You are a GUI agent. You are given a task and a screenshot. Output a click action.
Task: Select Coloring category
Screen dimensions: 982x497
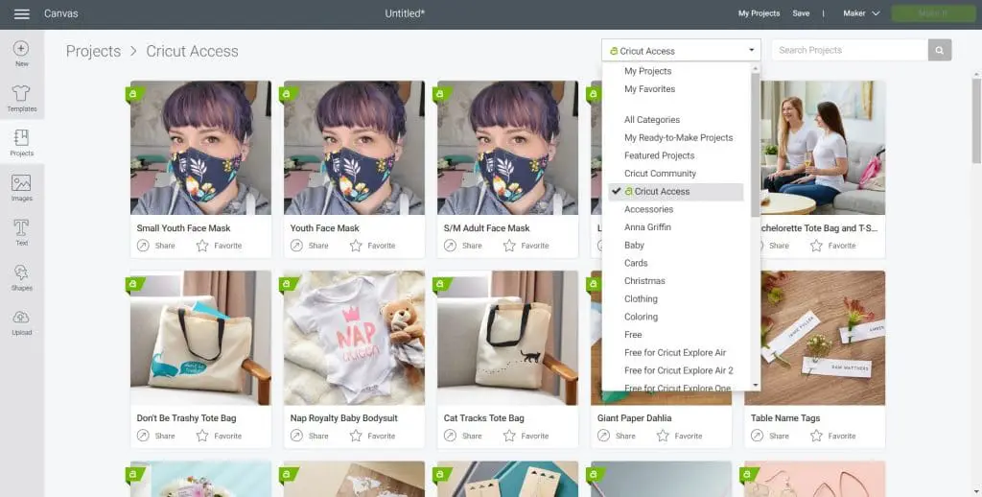click(641, 318)
